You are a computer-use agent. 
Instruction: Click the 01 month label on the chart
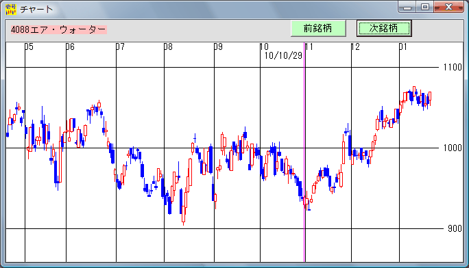(403, 46)
